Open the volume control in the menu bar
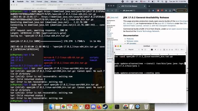The height and width of the screenshot is (111, 198). pyautogui.click(x=137, y=2)
